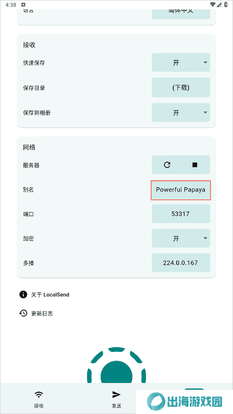Expand the 加密 dropdown arrow
This screenshot has width=233, height=414.
(205, 238)
